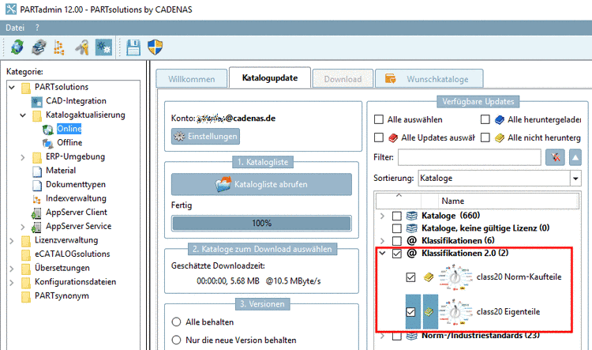Click the Name column header
The width and height of the screenshot is (592, 350).
[x=508, y=201]
